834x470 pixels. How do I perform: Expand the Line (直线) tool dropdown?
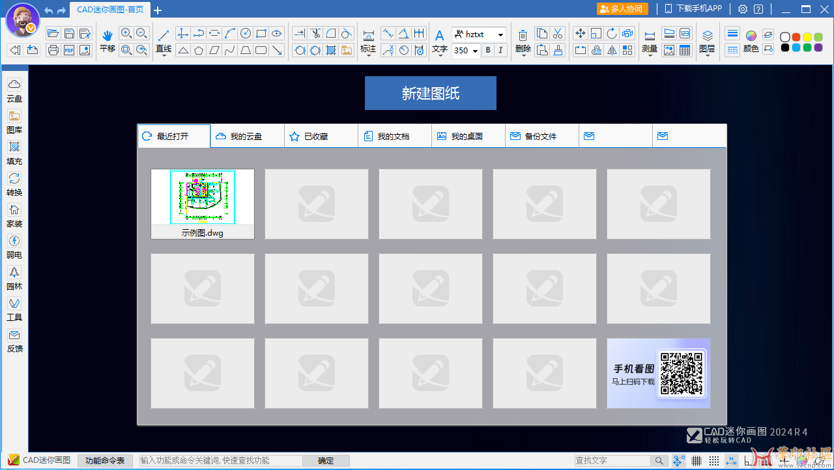[164, 55]
